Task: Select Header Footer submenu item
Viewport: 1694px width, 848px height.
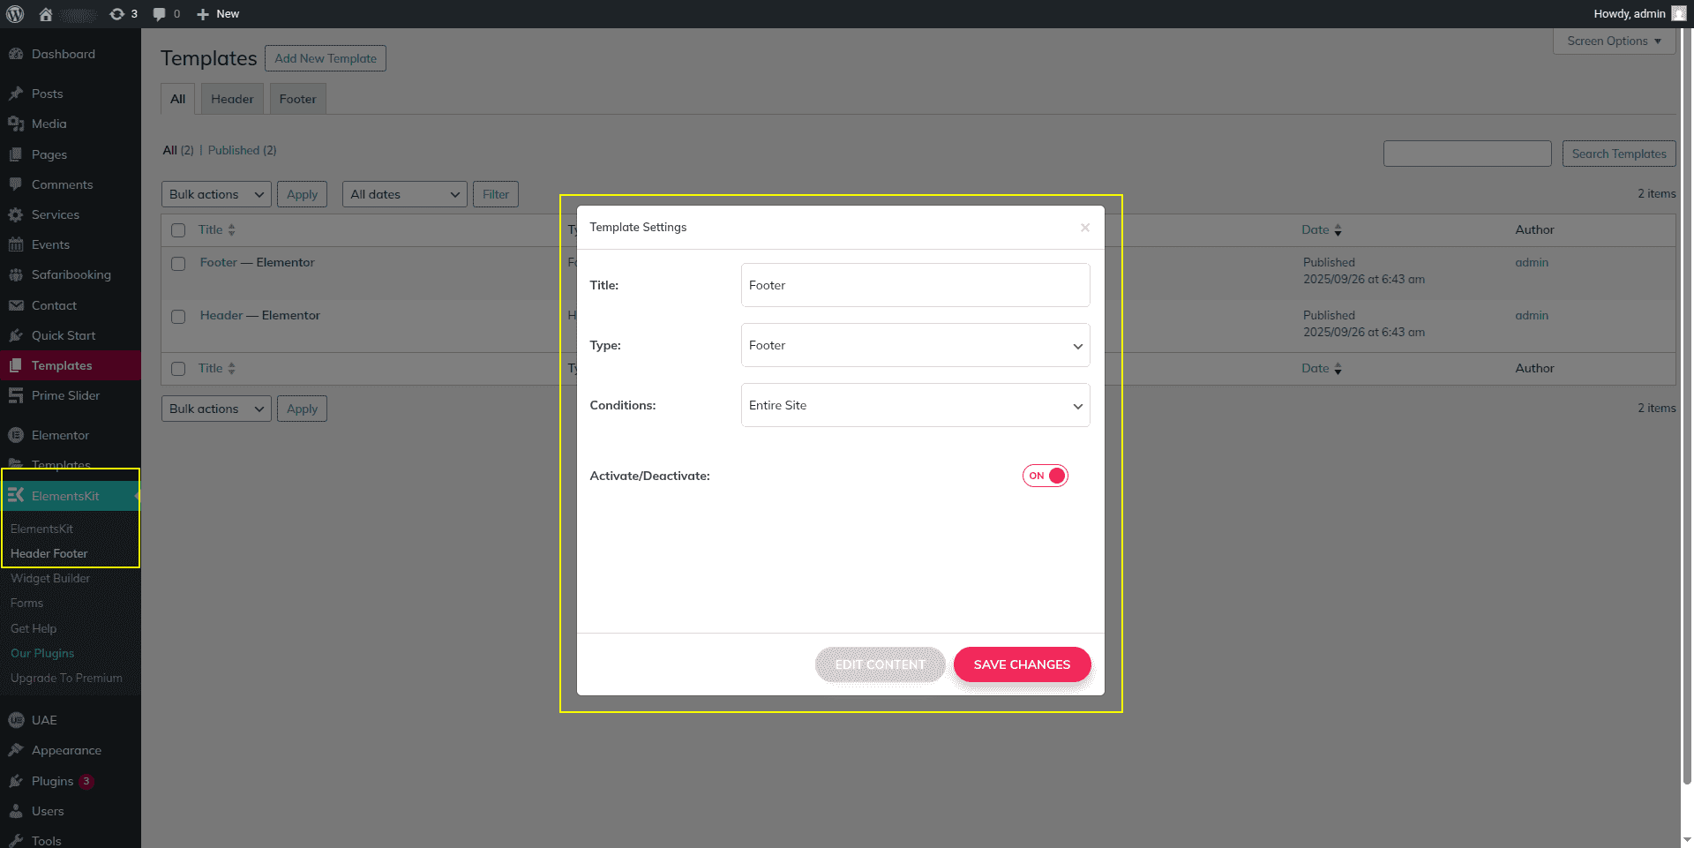Action: [x=49, y=553]
